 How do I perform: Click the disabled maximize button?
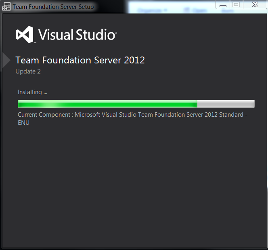pos(236,4)
